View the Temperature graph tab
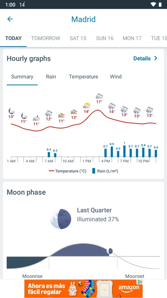Image resolution: width=167 pixels, height=298 pixels. pos(83,77)
